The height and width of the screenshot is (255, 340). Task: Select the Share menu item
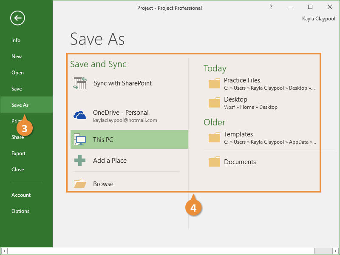(x=18, y=137)
